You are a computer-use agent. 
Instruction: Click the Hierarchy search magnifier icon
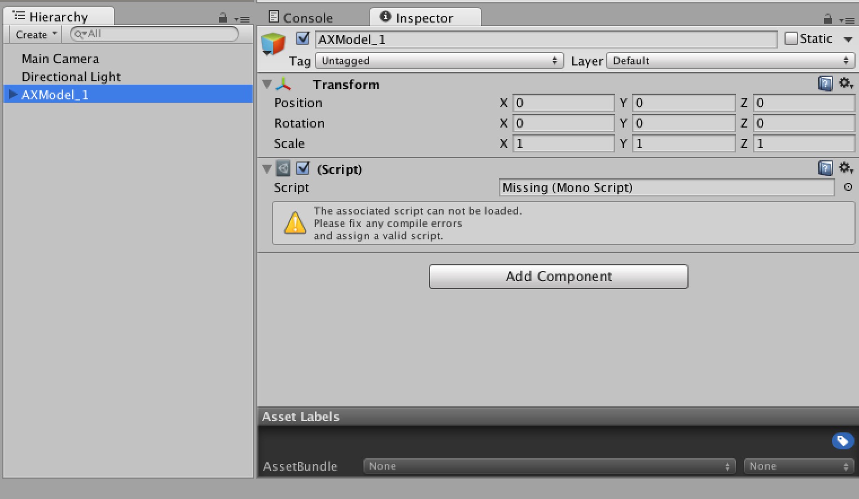pos(80,34)
